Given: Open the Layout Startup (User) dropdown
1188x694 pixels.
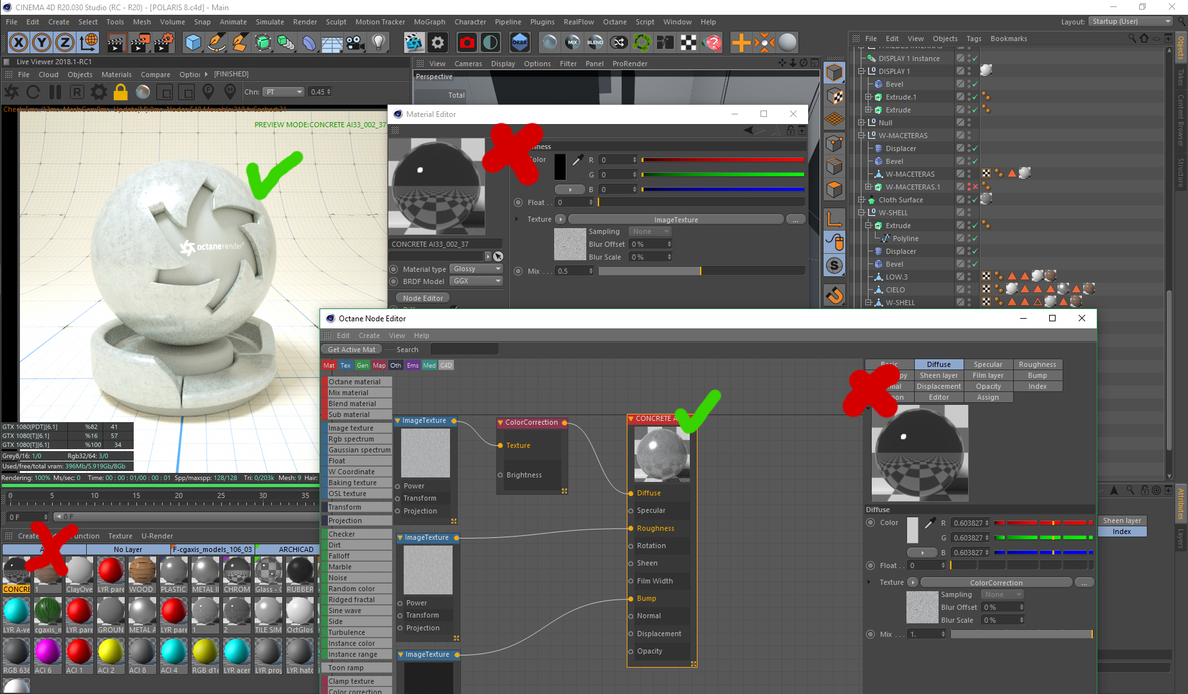Looking at the screenshot, I should tap(1131, 21).
